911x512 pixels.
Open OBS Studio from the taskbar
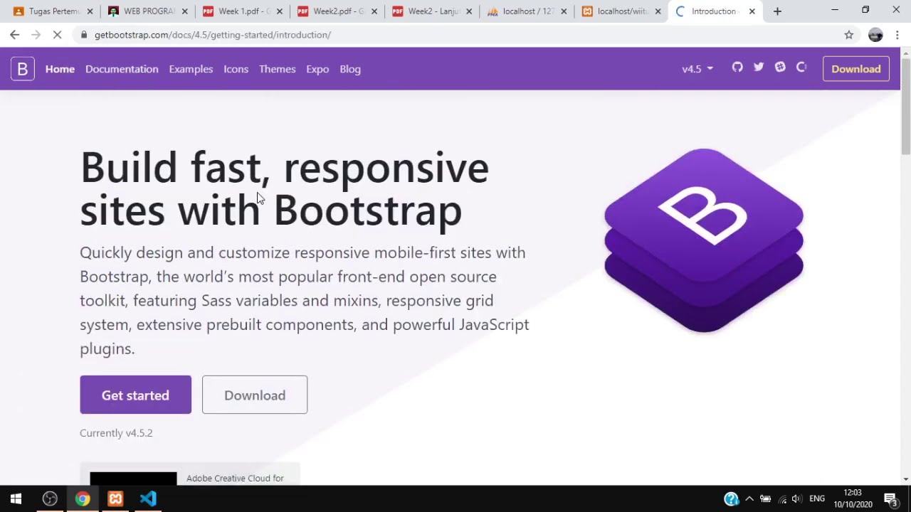pyautogui.click(x=50, y=499)
